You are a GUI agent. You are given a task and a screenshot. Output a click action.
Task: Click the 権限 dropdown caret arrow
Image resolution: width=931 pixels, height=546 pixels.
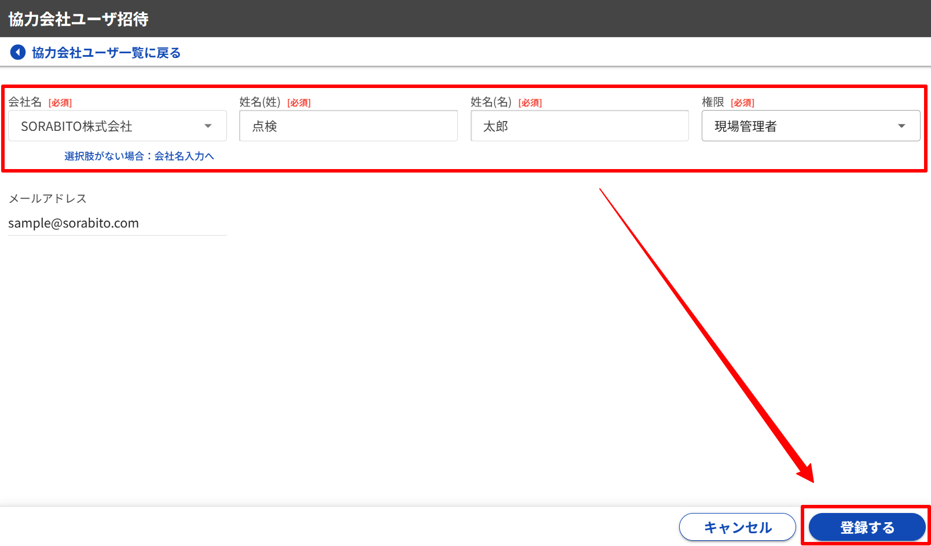(901, 126)
